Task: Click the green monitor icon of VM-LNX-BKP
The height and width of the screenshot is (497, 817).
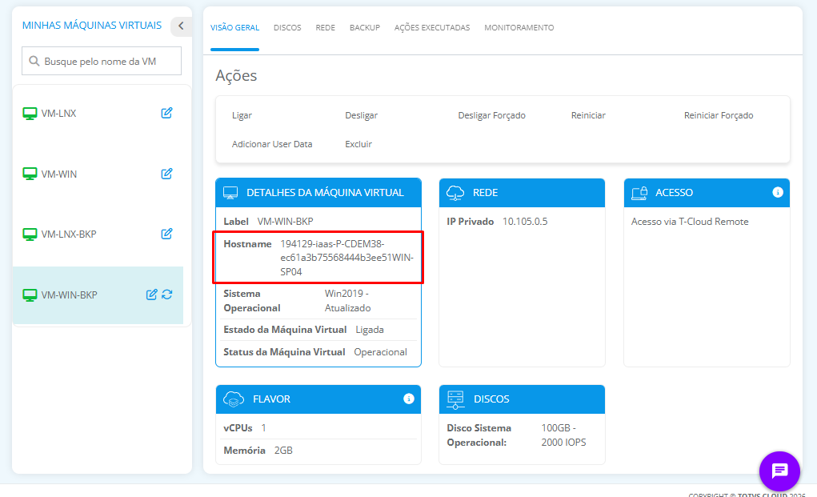Action: pos(30,234)
